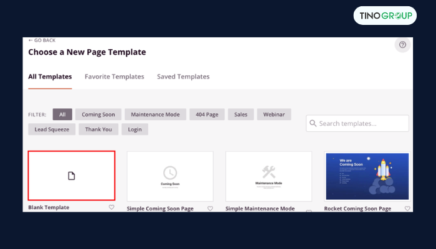The image size is (436, 249).
Task: Click the help question mark icon
Action: click(402, 45)
